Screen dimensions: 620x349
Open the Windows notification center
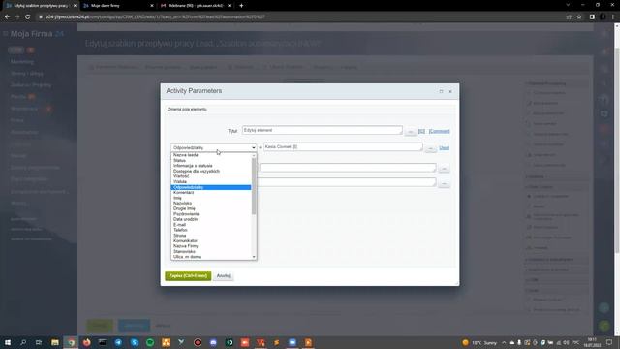point(609,342)
